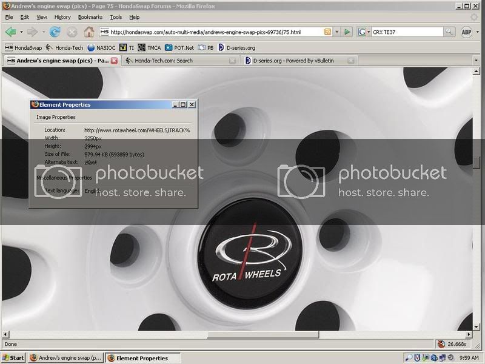Open the Back button history dropdown
The image size is (485, 364).
click(21, 32)
